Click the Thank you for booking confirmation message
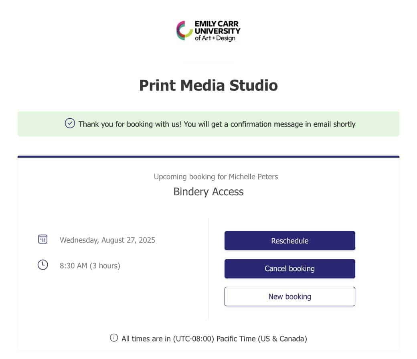This screenshot has height=359, width=417. 217,124
